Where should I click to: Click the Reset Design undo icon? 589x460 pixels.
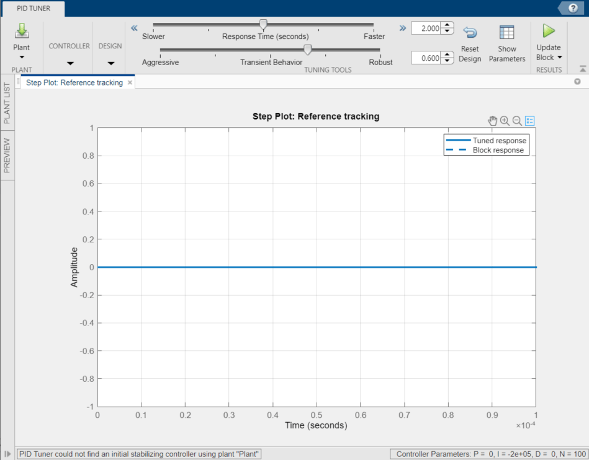pos(470,33)
